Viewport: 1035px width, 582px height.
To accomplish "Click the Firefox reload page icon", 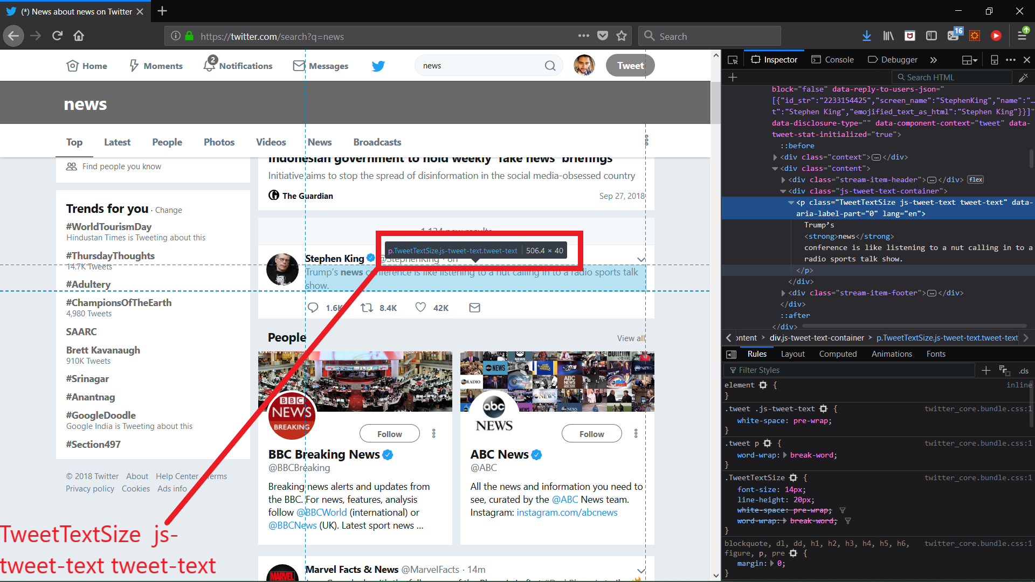I will [x=57, y=36].
